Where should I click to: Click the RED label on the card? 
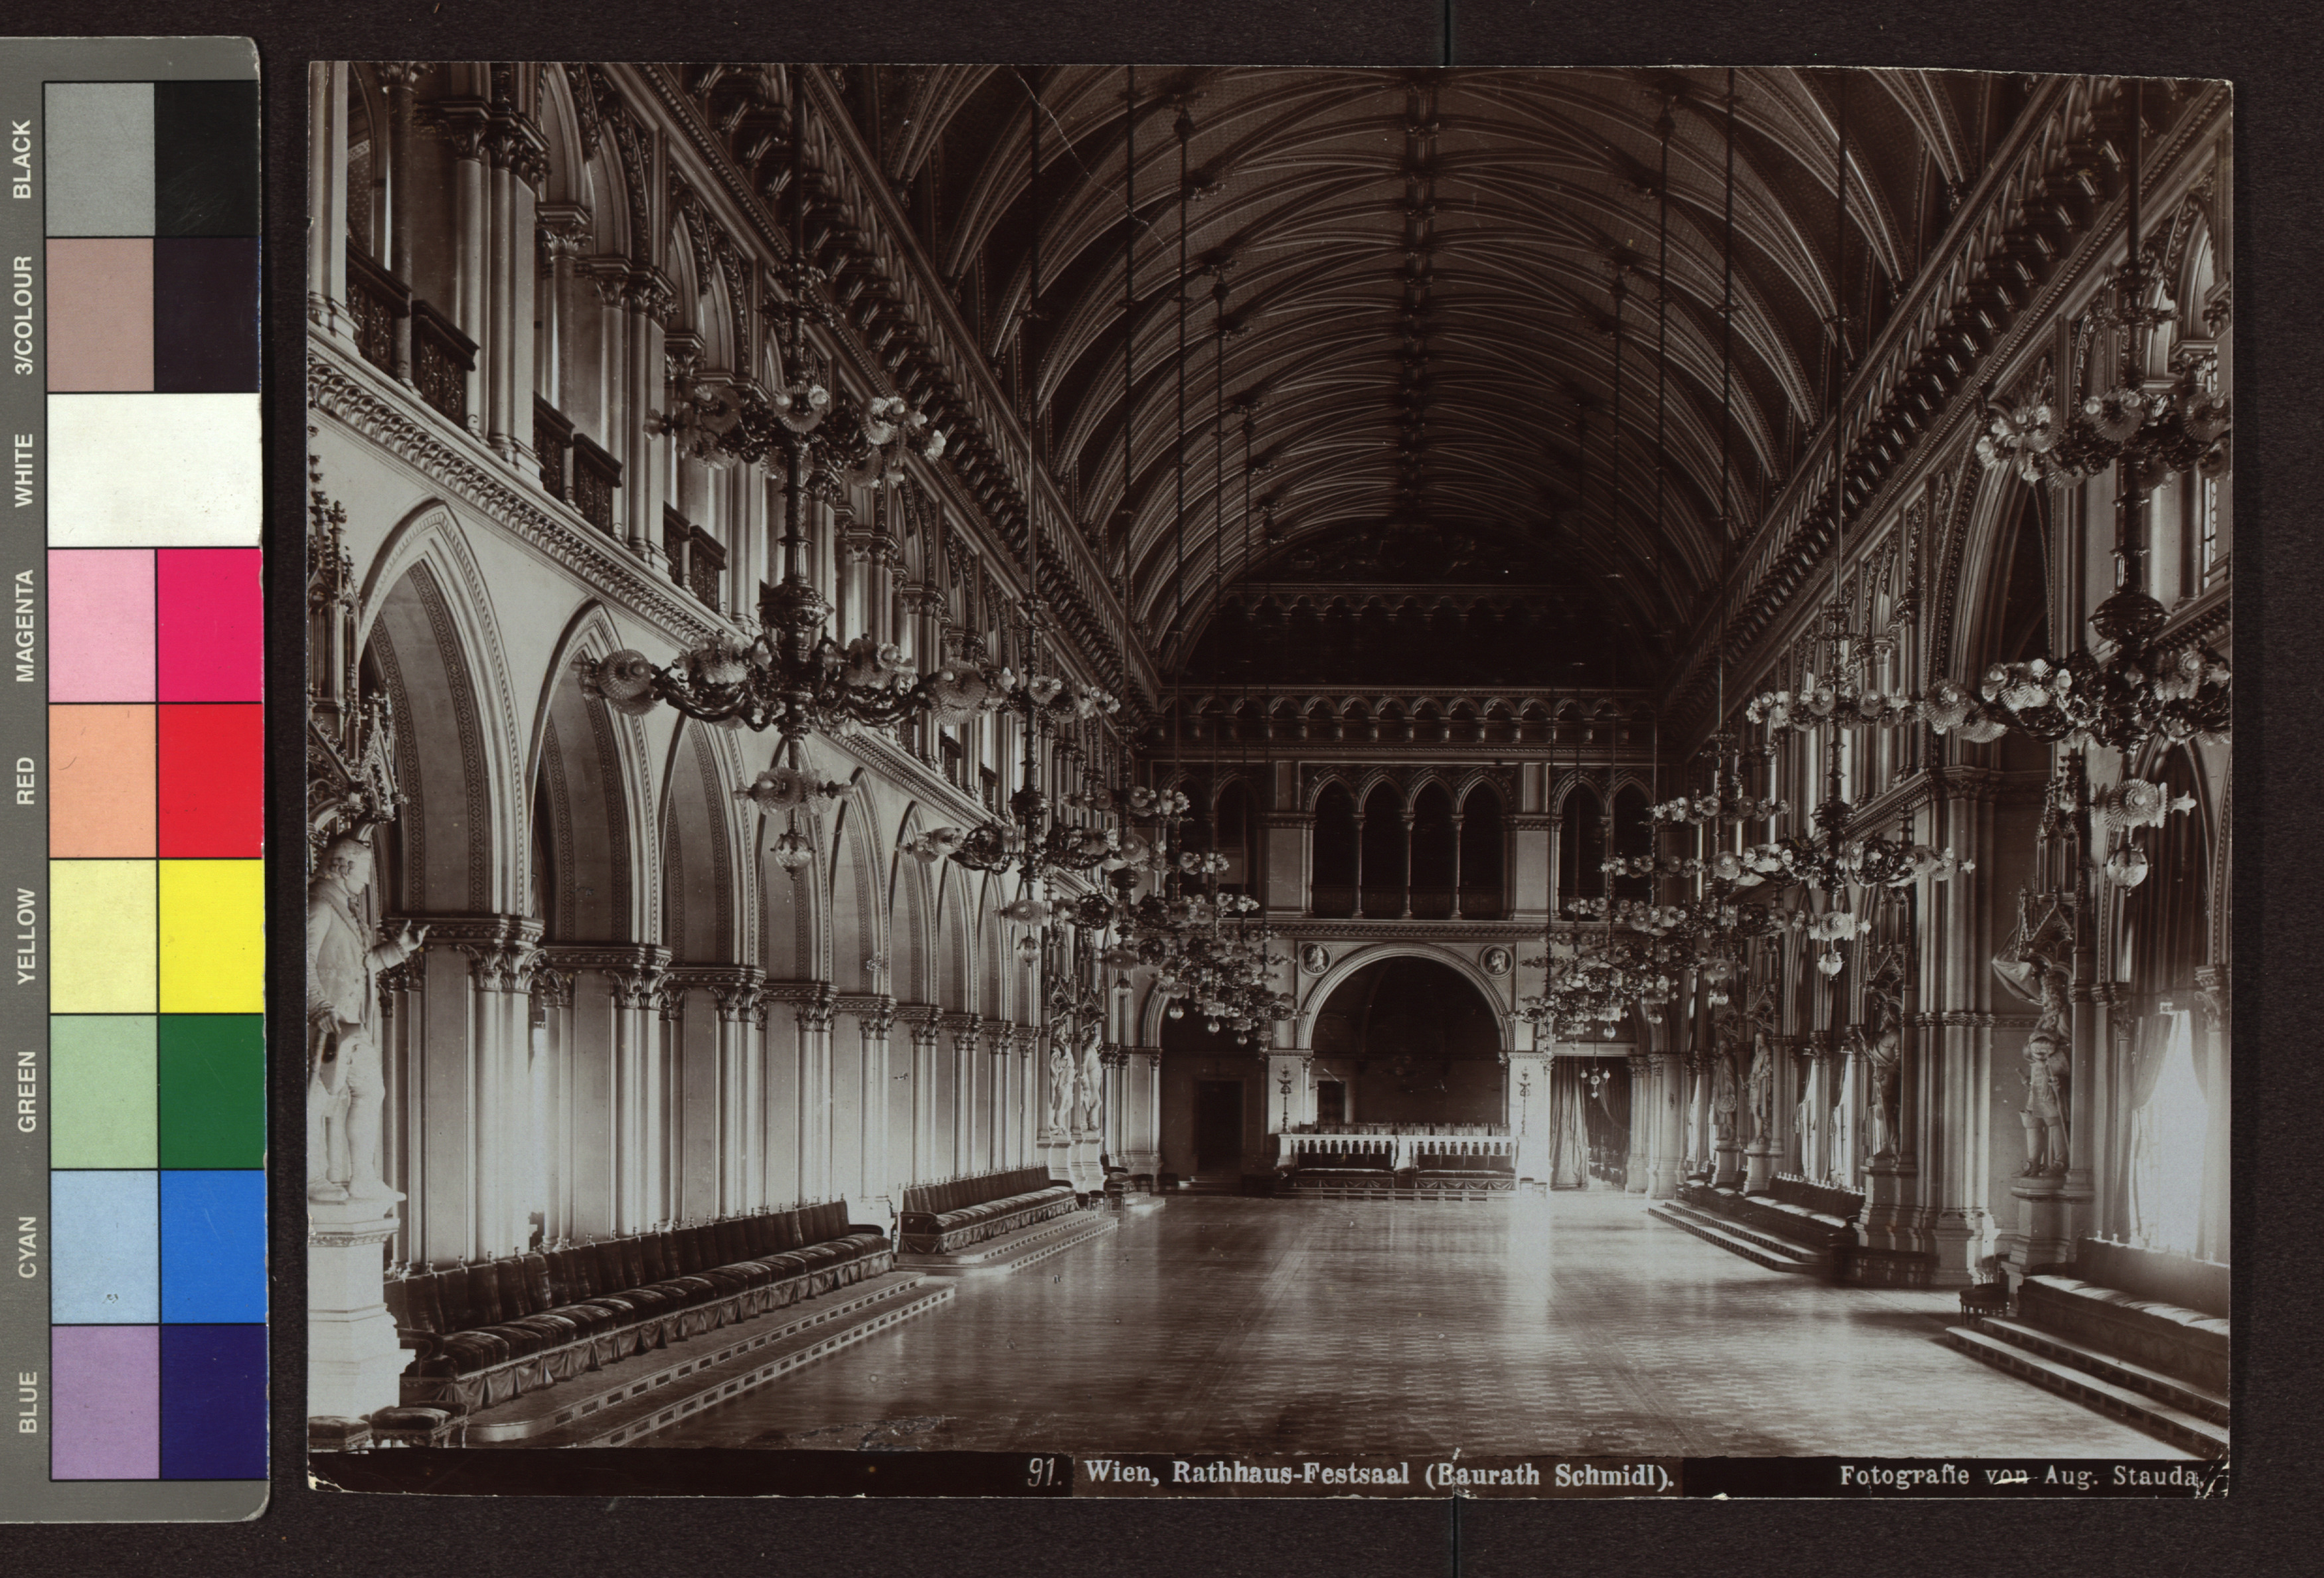coord(25,781)
